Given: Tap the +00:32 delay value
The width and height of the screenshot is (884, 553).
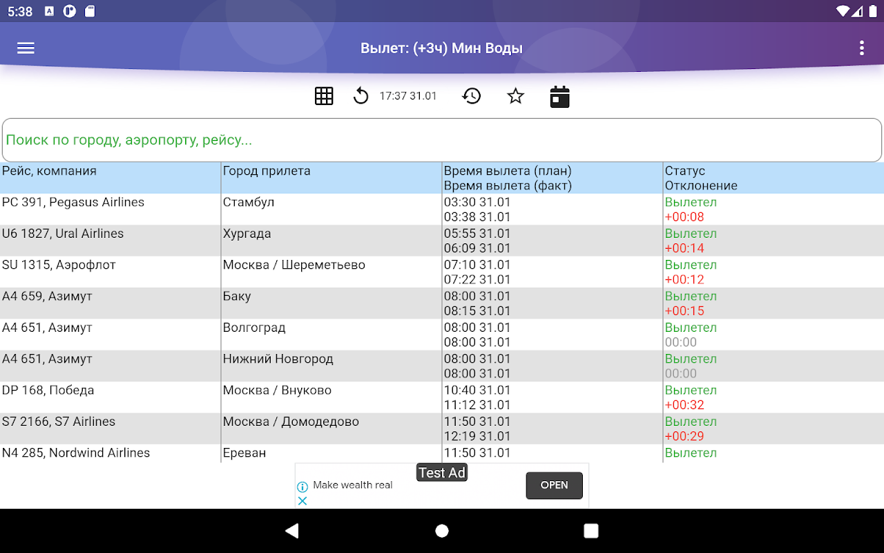Looking at the screenshot, I should click(684, 405).
